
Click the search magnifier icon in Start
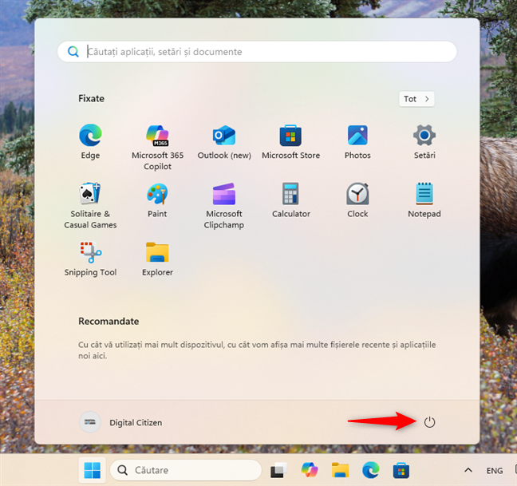73,52
